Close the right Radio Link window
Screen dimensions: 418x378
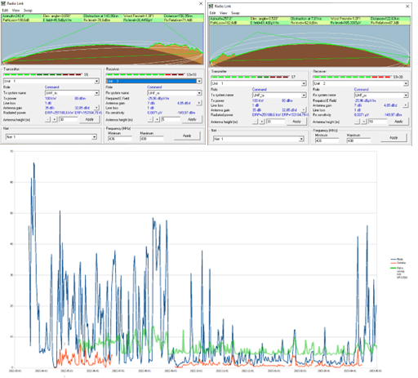(x=407, y=7)
